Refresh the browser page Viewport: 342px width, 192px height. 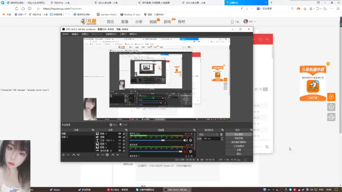coord(17,9)
